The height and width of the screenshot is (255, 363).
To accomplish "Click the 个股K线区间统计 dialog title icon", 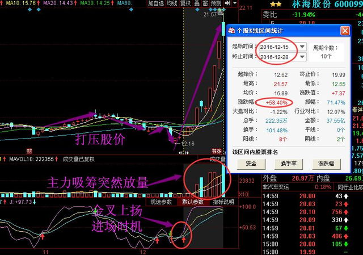I will click(x=232, y=31).
